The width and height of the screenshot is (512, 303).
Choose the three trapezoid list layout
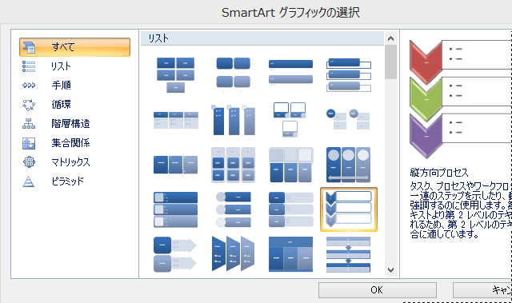(x=233, y=253)
